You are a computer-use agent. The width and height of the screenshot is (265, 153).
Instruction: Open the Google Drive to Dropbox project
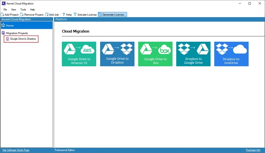tap(23, 39)
